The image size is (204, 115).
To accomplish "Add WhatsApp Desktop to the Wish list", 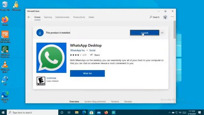I will (x=87, y=73).
